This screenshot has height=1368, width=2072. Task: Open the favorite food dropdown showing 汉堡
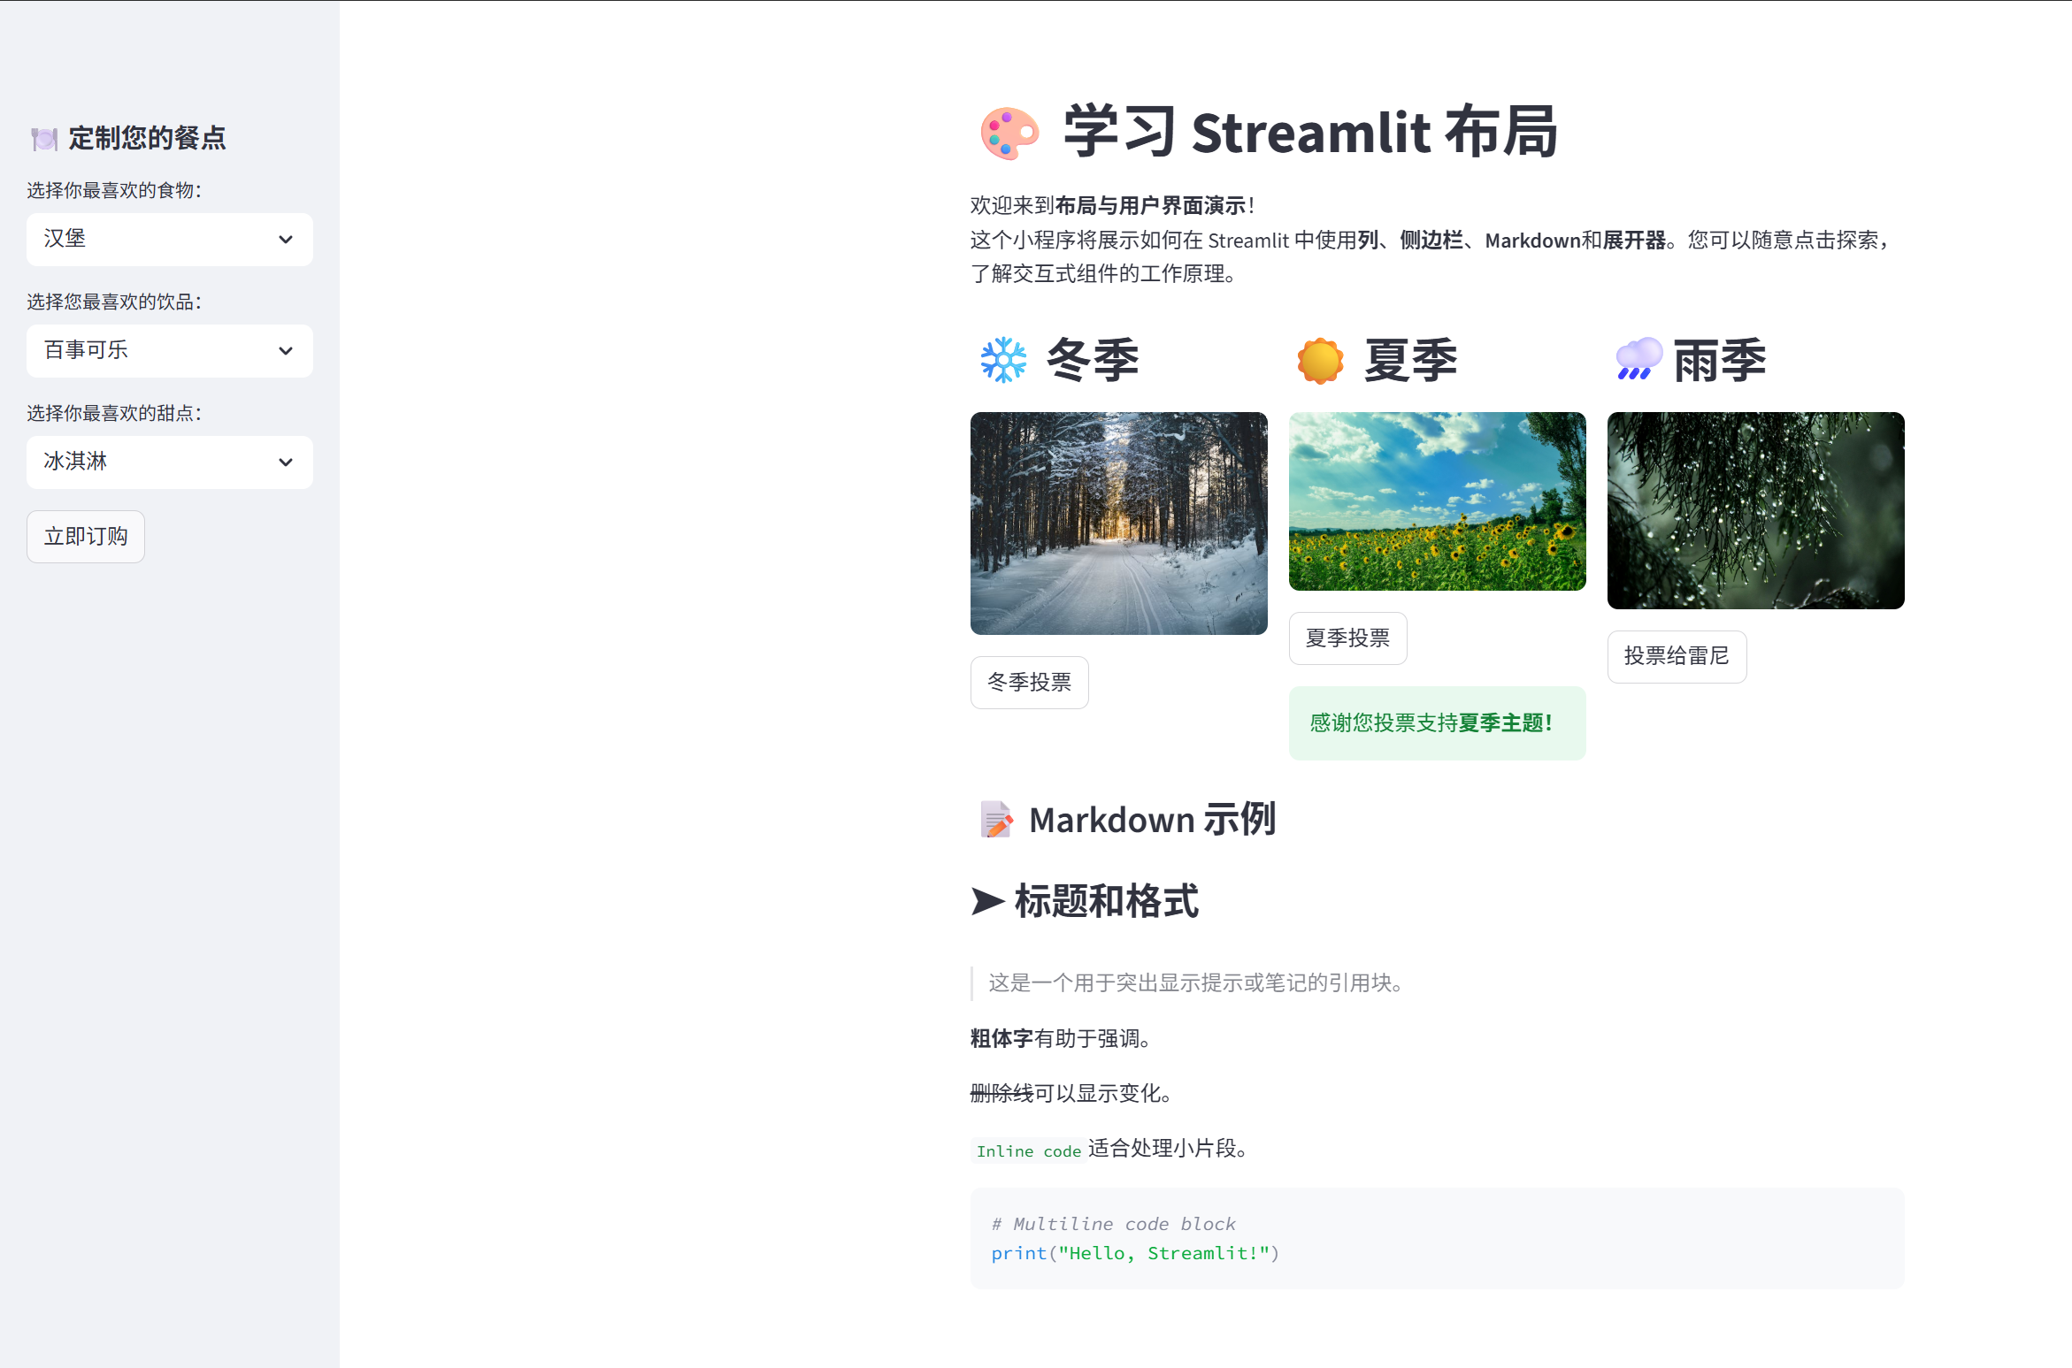pos(169,239)
